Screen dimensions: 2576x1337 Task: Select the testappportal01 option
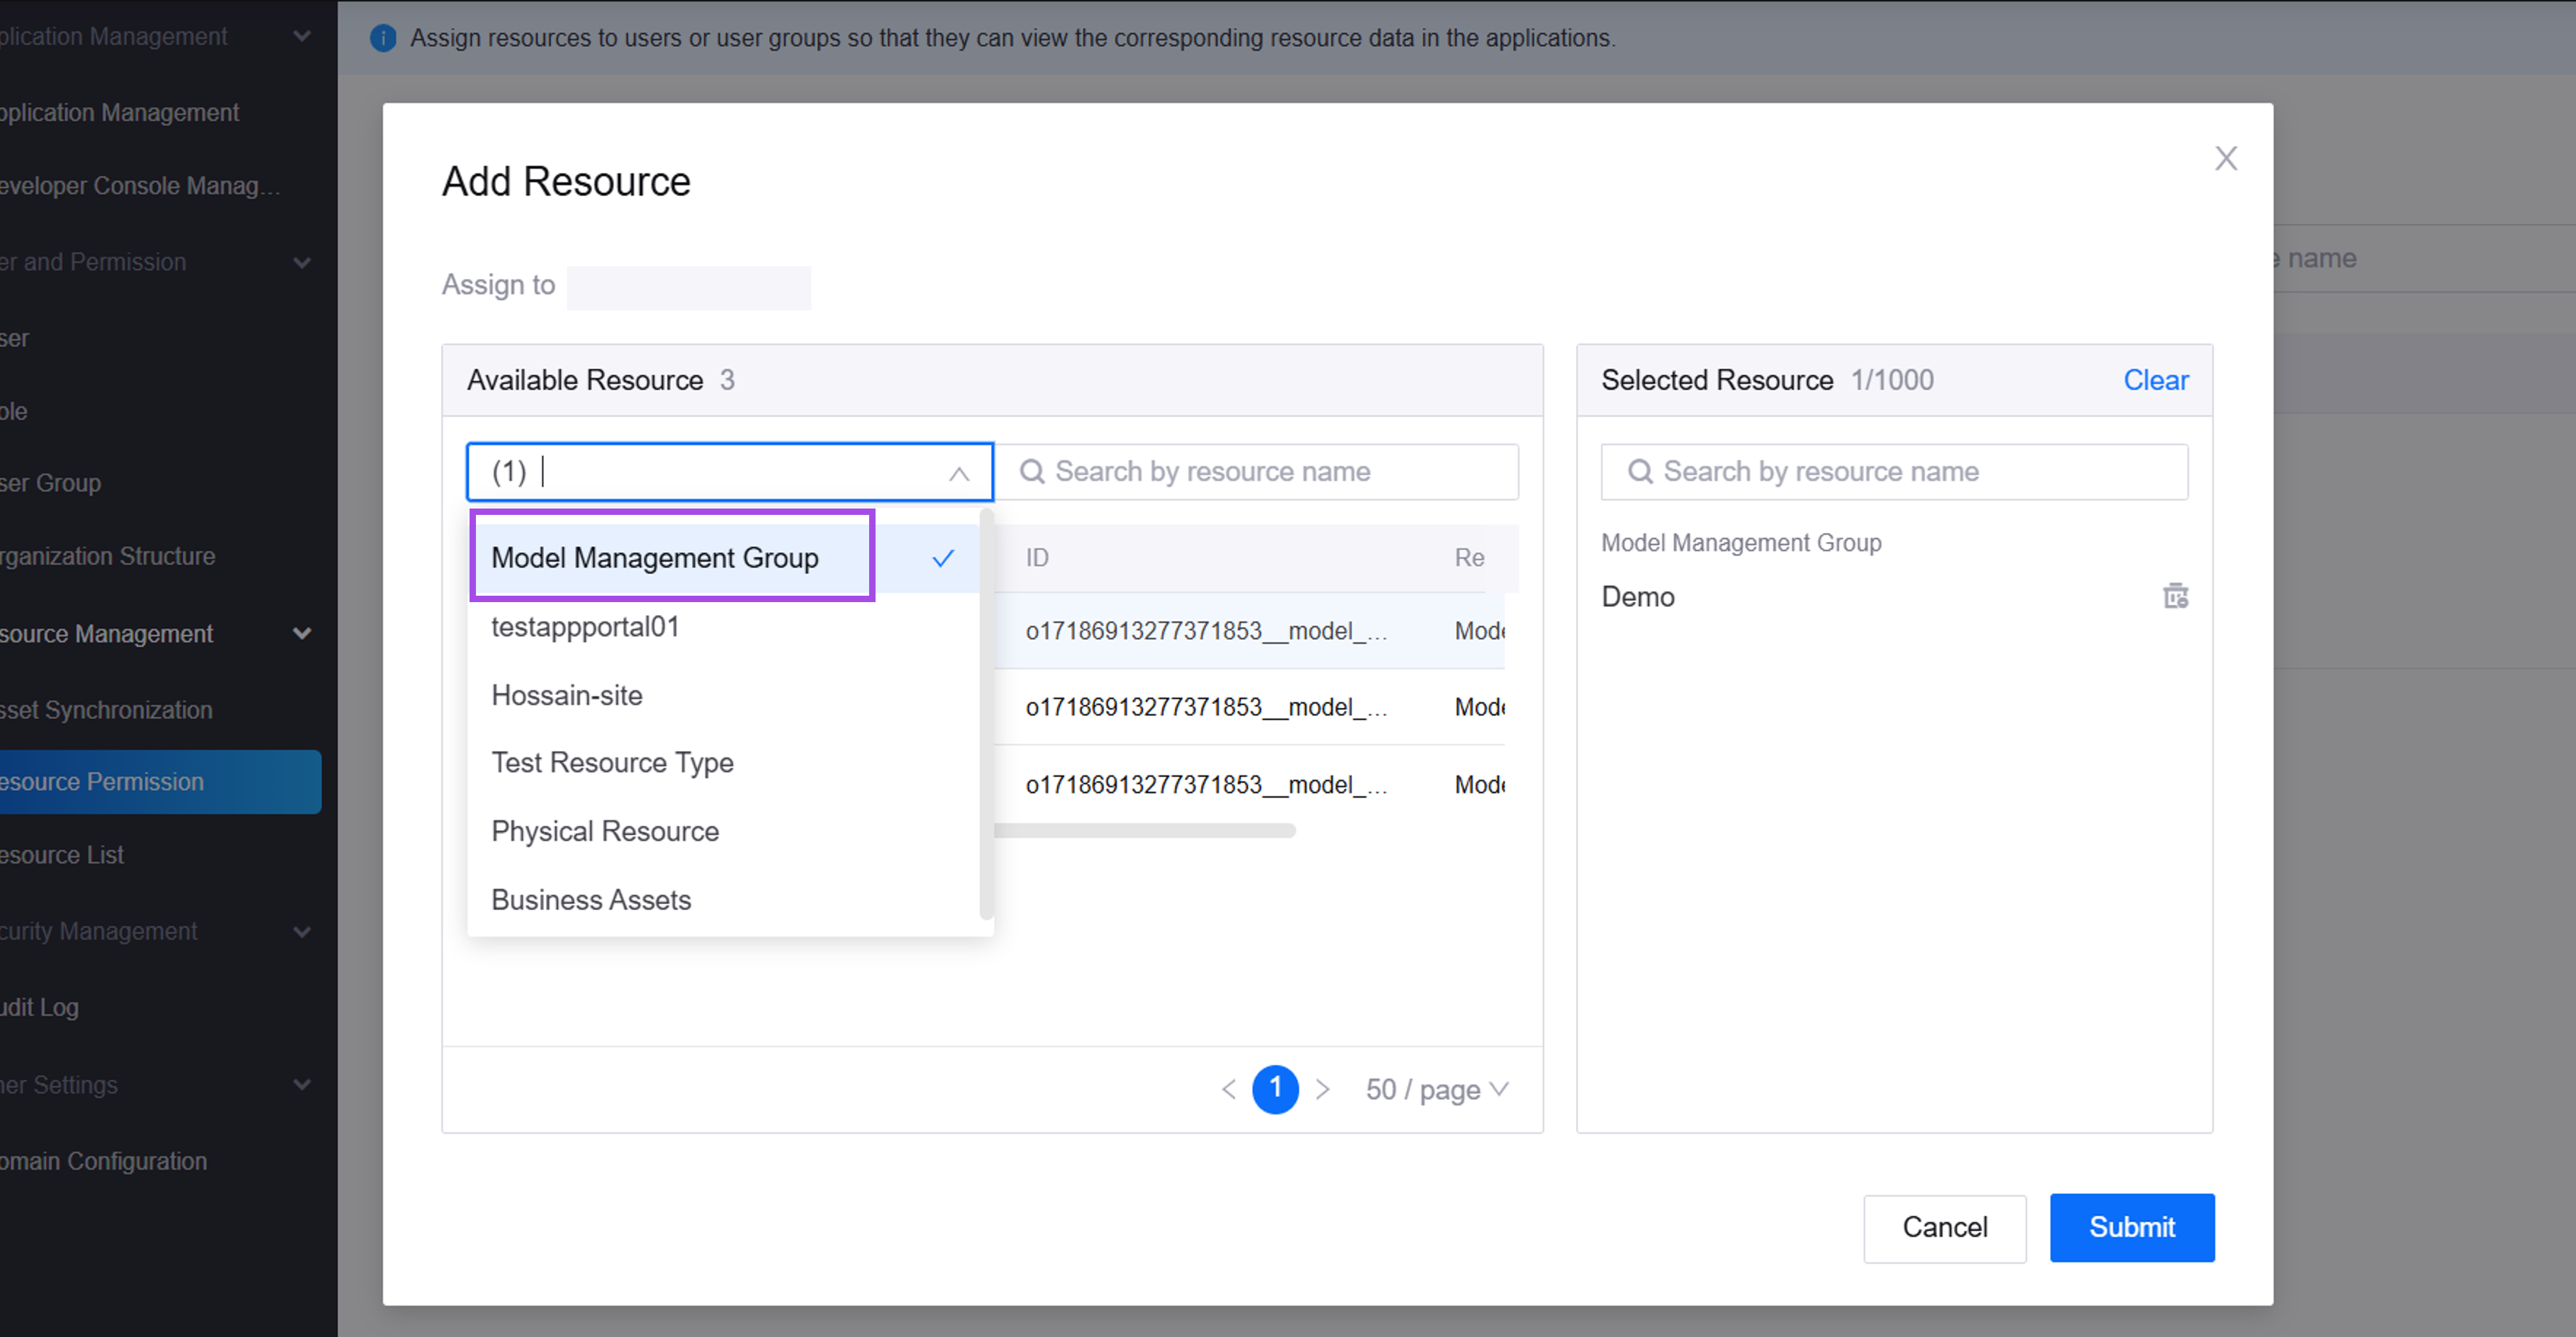click(585, 627)
